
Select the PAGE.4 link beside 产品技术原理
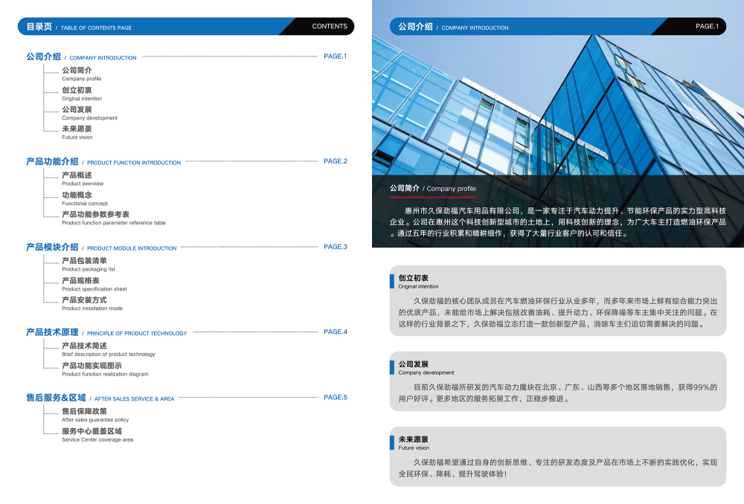coord(335,332)
